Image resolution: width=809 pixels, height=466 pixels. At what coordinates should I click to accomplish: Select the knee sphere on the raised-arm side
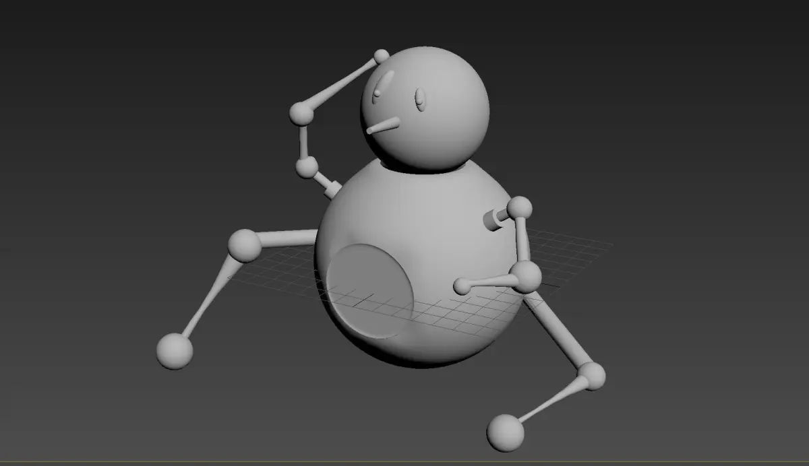pyautogui.click(x=244, y=246)
